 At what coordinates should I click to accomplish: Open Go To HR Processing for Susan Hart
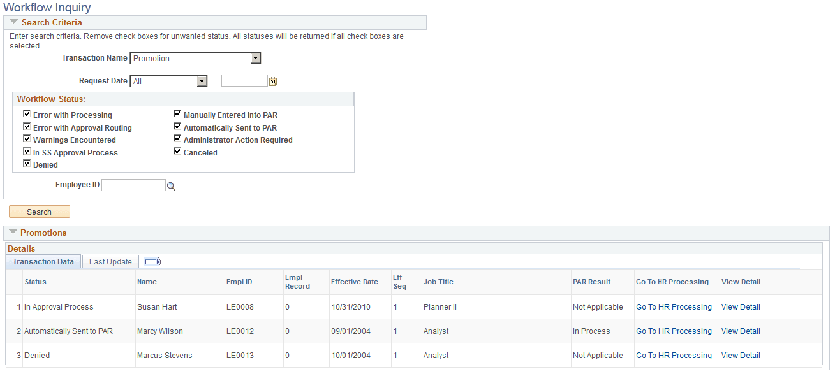(x=674, y=306)
